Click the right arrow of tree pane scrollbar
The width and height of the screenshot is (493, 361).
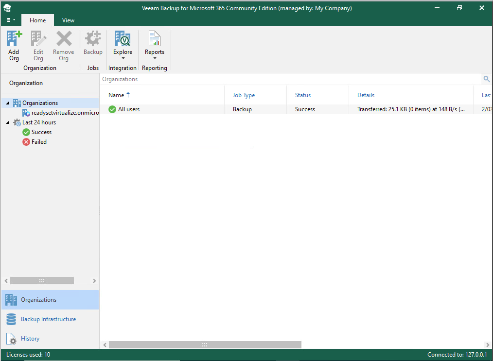pos(94,280)
